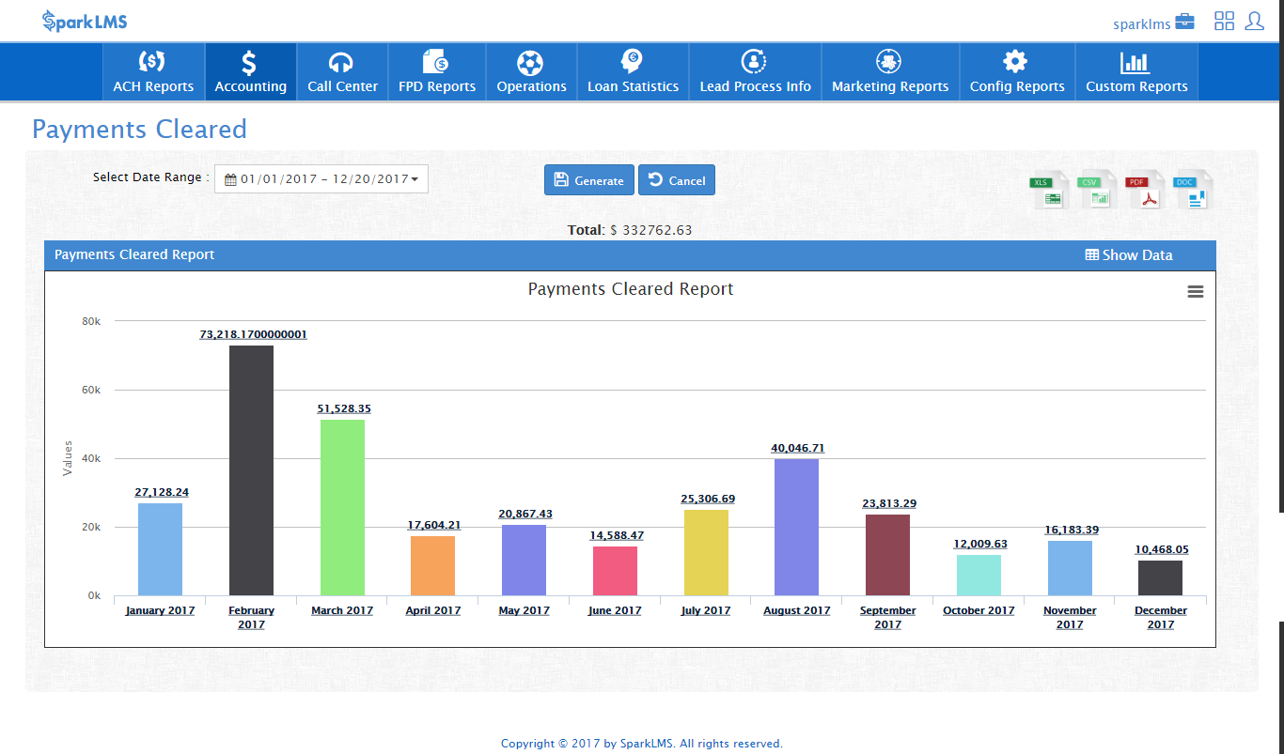Click the February 2017 axis label
The width and height of the screenshot is (1284, 754).
pyautogui.click(x=251, y=618)
